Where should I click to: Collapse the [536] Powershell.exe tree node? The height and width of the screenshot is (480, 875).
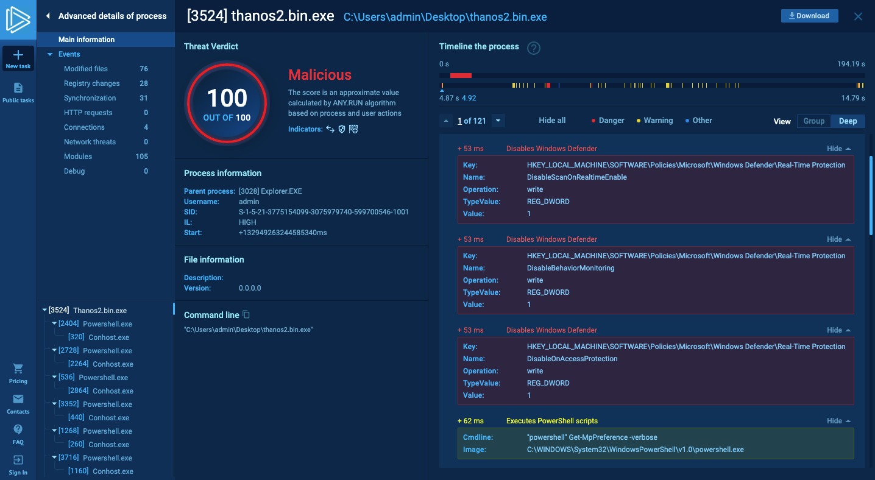54,378
